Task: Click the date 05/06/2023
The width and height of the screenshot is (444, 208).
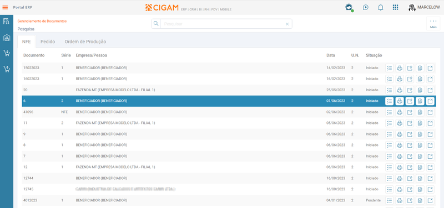Action: tap(336, 123)
